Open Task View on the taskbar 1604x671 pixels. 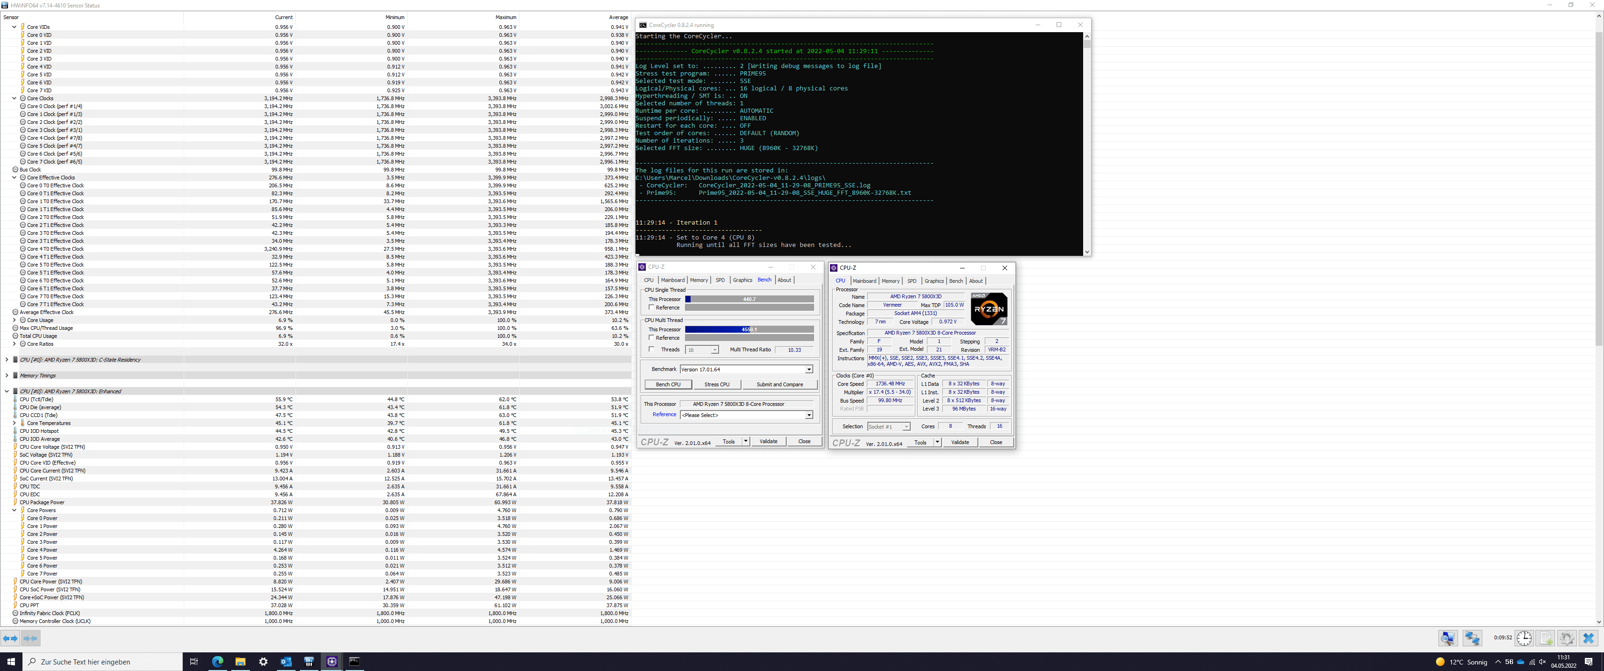point(194,662)
